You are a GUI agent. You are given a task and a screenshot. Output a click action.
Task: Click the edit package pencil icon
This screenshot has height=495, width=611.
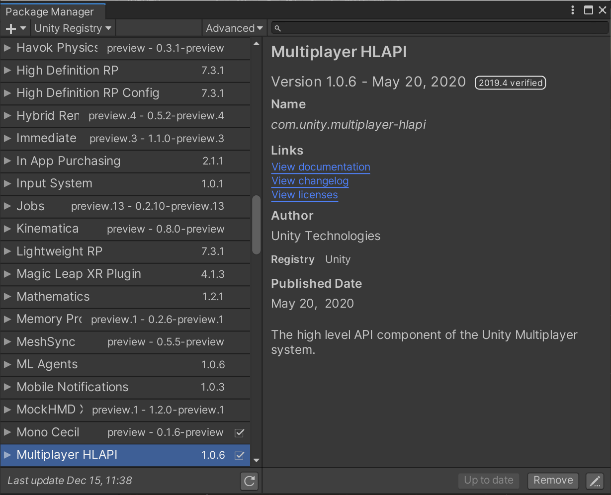pyautogui.click(x=595, y=481)
